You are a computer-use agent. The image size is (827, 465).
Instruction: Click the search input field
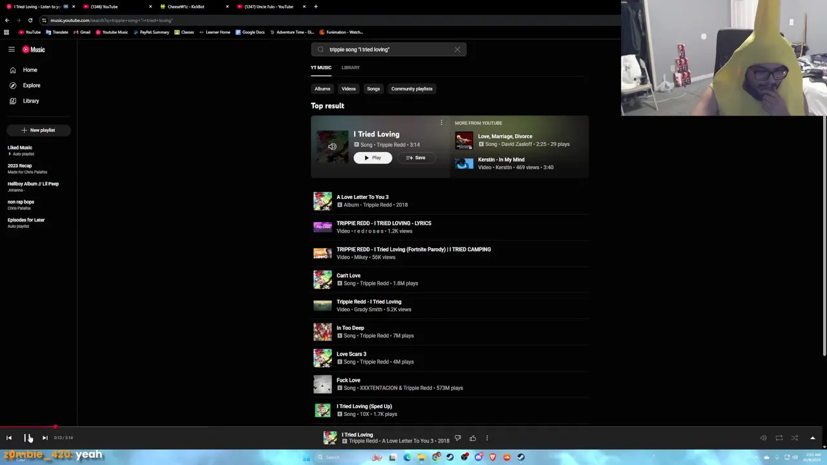click(388, 49)
